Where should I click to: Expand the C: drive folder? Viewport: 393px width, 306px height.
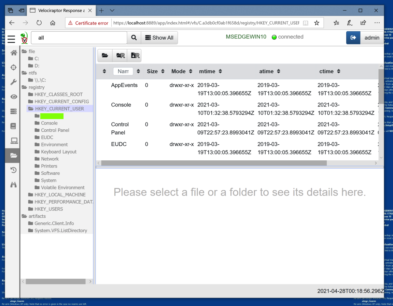(33, 59)
